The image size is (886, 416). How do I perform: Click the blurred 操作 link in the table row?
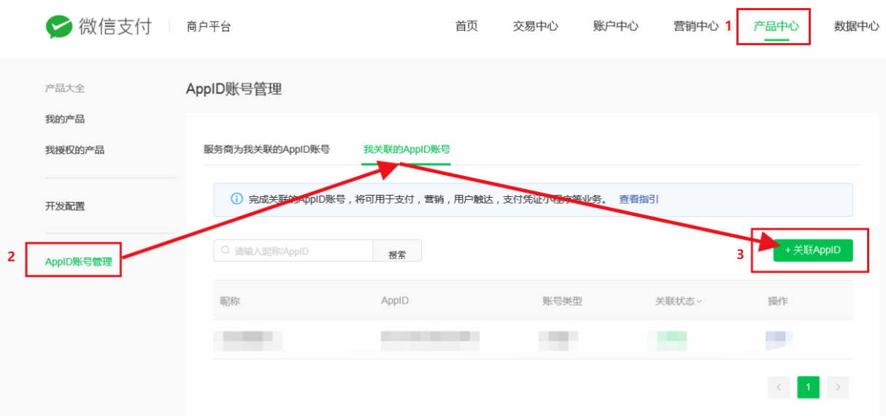779,339
